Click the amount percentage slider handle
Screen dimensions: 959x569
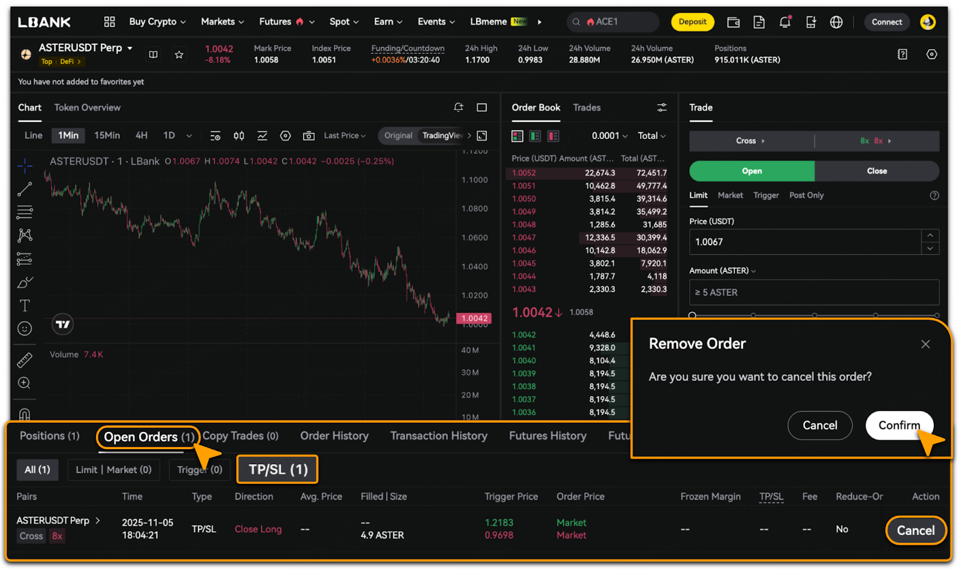692,315
